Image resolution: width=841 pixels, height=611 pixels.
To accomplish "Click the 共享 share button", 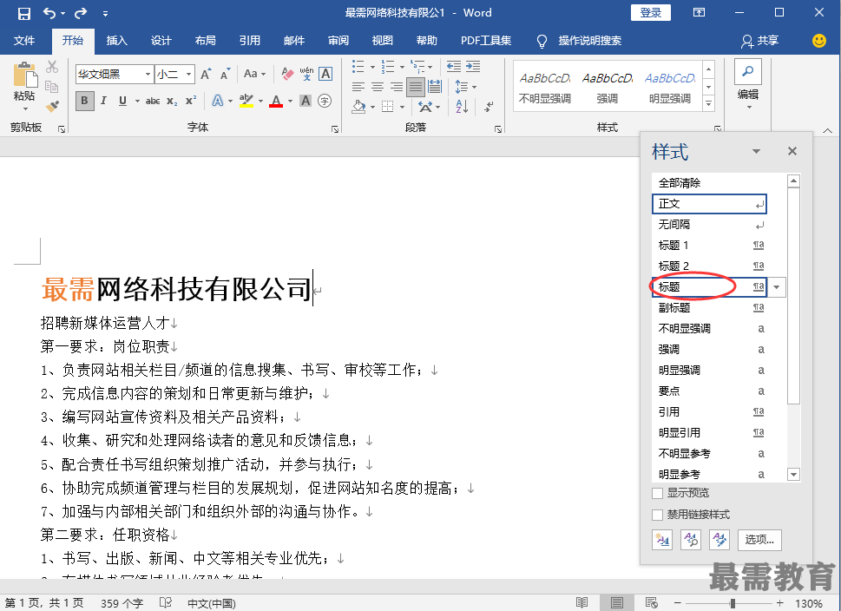I will [759, 41].
